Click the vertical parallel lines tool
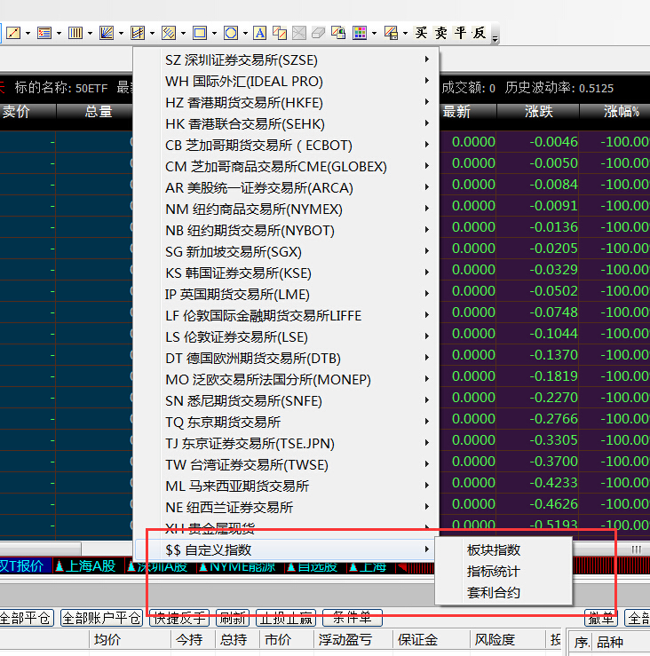This screenshot has width=650, height=656. (x=75, y=33)
